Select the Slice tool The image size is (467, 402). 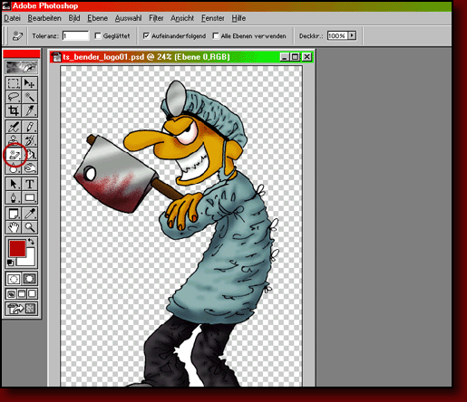click(x=30, y=110)
